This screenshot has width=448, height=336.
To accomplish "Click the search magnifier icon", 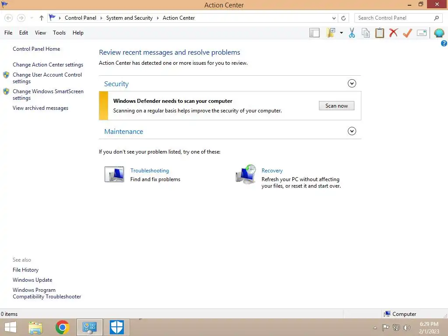I will click(436, 18).
